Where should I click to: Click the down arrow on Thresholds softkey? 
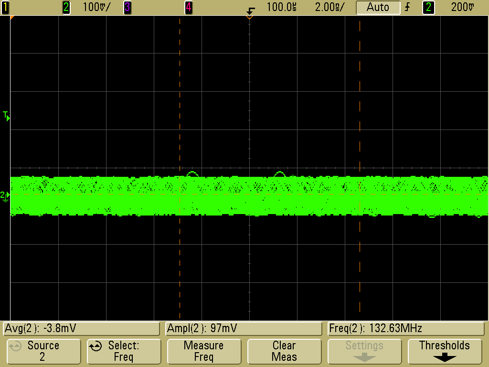[445, 357]
